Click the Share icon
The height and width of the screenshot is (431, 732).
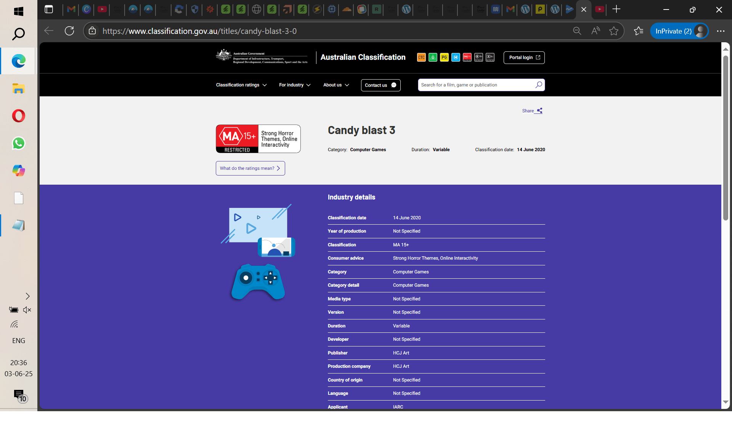pos(539,111)
